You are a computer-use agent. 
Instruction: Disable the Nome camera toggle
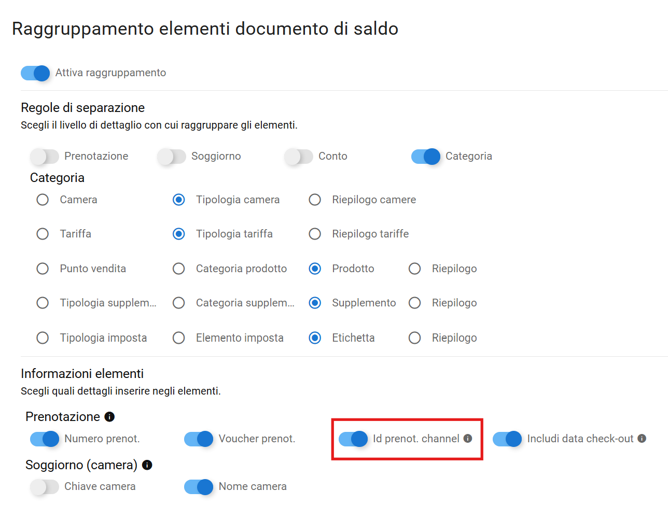pos(199,487)
